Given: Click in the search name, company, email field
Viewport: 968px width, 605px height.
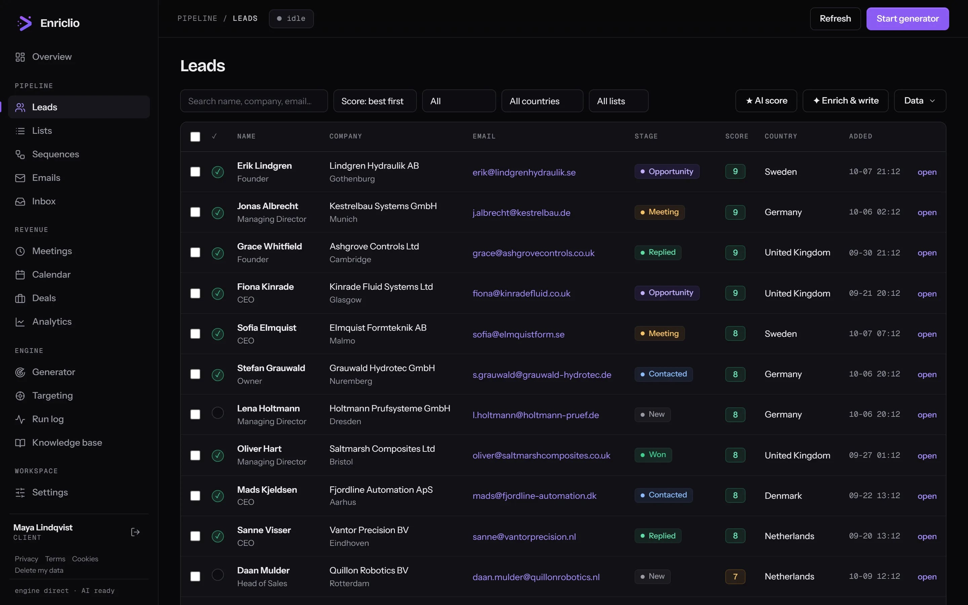Looking at the screenshot, I should [254, 101].
